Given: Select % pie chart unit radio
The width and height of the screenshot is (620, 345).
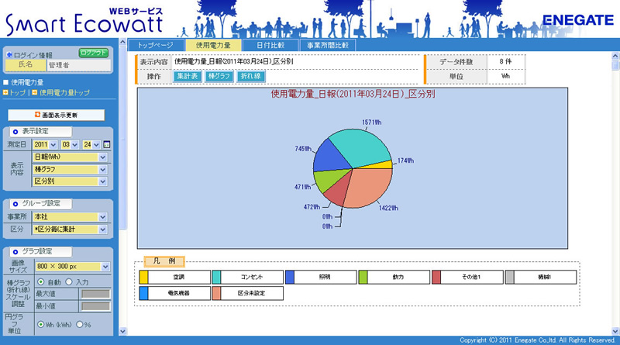Looking at the screenshot, I should tap(79, 324).
